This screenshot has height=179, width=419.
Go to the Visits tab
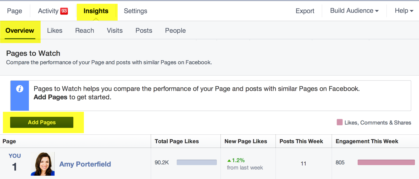[x=114, y=31]
